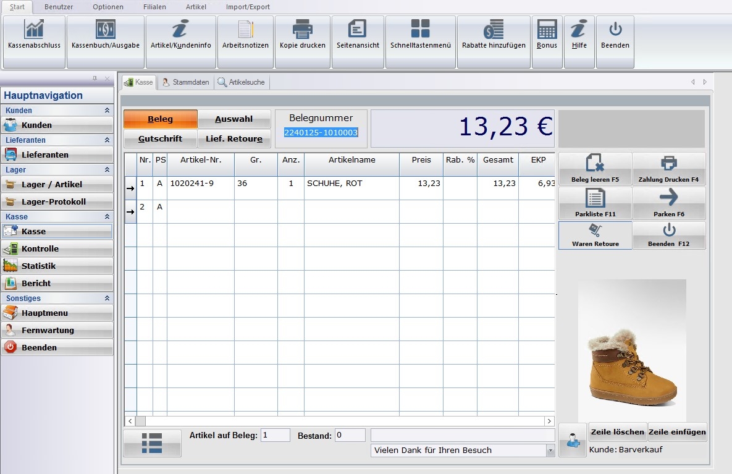The image size is (732, 474).
Task: Switch to the Stammdaten tab
Action: tap(186, 82)
